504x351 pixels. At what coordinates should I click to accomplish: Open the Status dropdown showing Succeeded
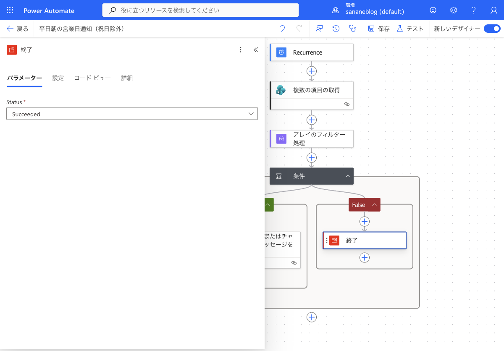tap(132, 114)
